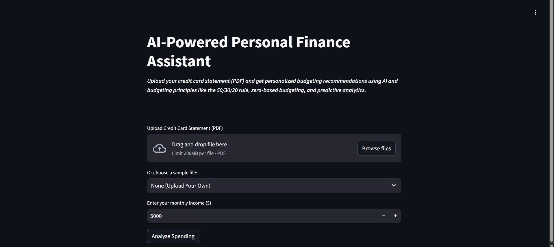The width and height of the screenshot is (554, 247).
Task: Focus the monthly income field showing 5000
Action: click(x=260, y=216)
